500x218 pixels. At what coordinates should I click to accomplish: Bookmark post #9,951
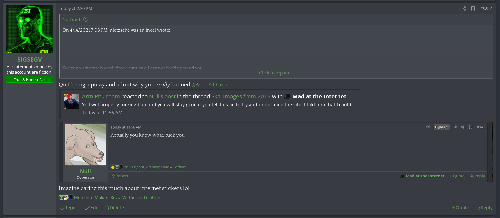coord(473,8)
